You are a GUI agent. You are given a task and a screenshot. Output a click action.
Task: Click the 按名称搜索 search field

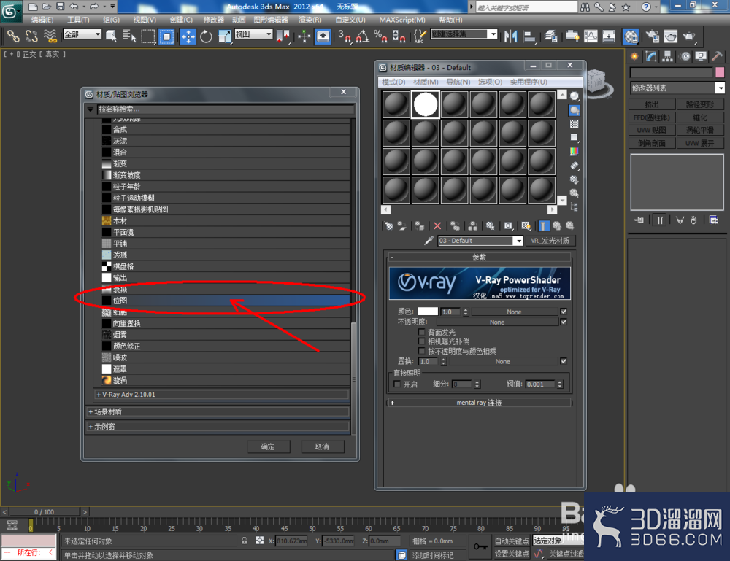point(226,109)
